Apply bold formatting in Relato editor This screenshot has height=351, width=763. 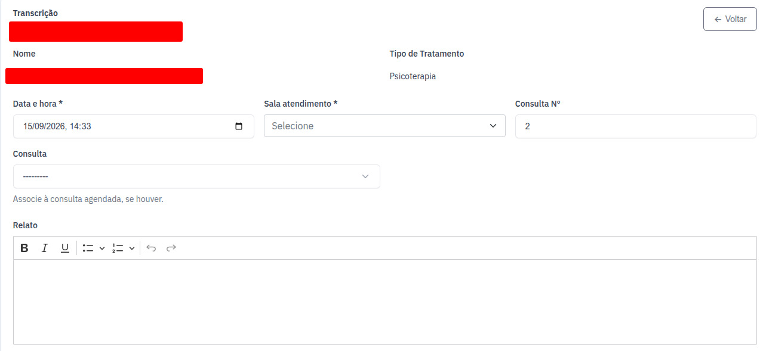(24, 248)
